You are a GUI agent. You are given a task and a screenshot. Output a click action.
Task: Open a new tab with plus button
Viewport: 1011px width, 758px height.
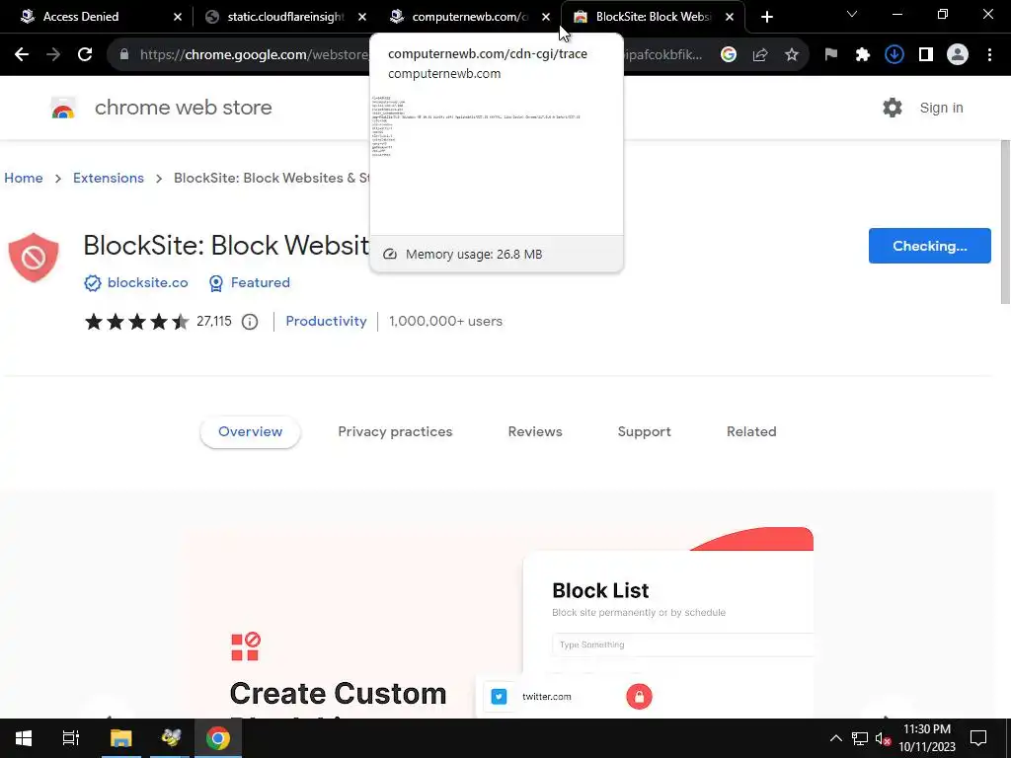click(766, 17)
